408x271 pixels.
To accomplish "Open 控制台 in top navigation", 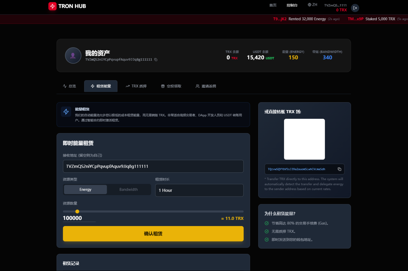I will 292,5.
